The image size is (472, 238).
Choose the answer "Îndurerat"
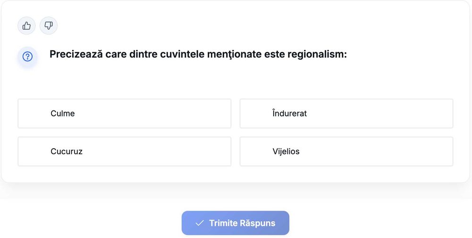[346, 113]
